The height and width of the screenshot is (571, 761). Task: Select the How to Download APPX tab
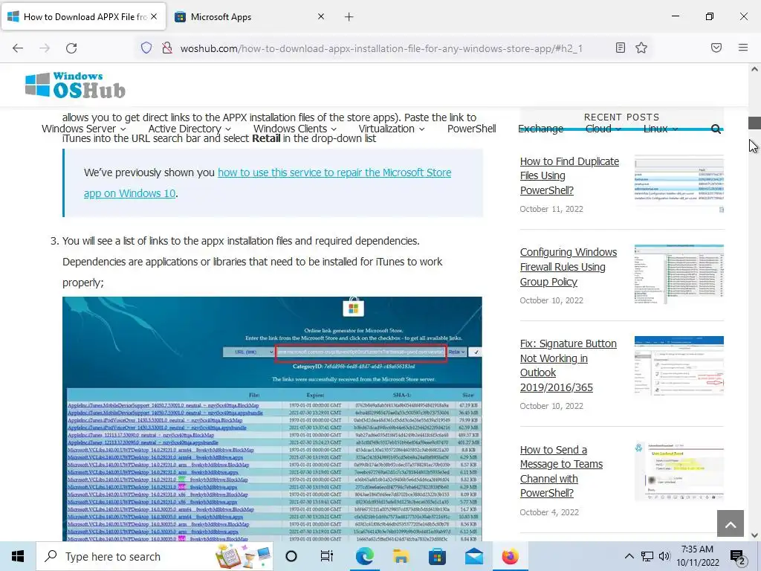coord(84,17)
